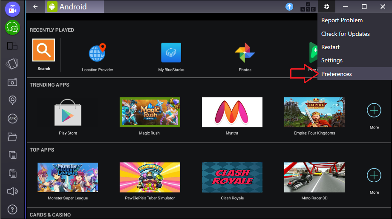Screen dimensions: 392x219
Task: Open the set location pin icon
Action: point(12,100)
